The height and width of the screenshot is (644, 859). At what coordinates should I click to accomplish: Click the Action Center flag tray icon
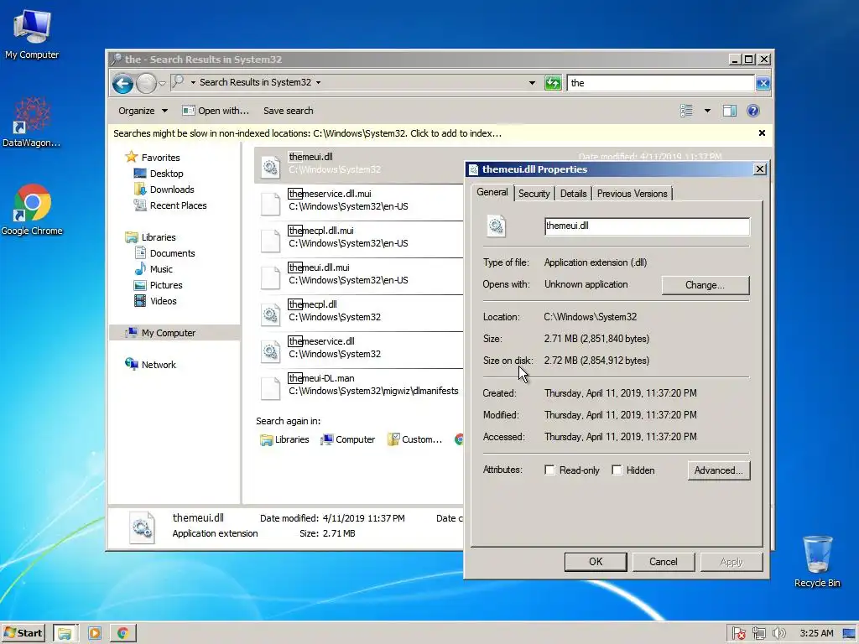(x=738, y=634)
